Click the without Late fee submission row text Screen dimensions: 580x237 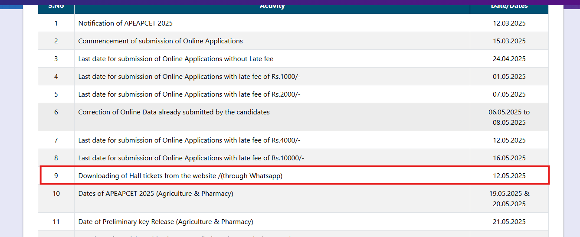click(176, 59)
